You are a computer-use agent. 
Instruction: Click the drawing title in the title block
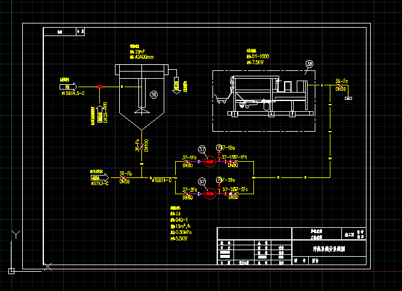[329, 249]
